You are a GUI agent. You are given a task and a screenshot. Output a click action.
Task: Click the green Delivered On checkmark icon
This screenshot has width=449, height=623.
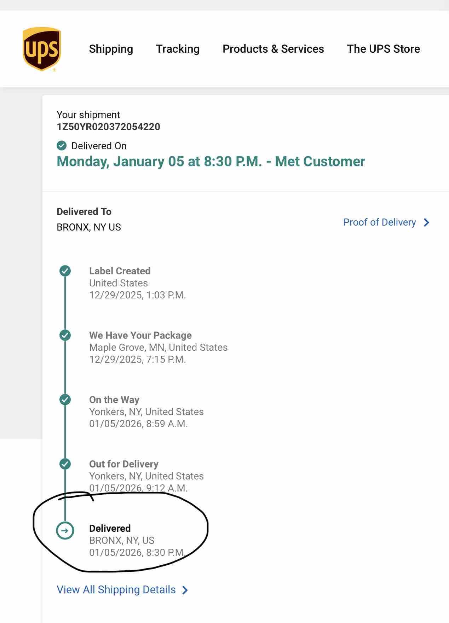(x=62, y=145)
